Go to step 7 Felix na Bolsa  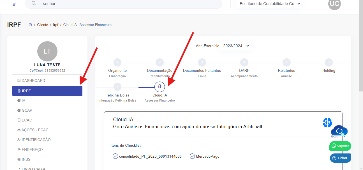117,87
